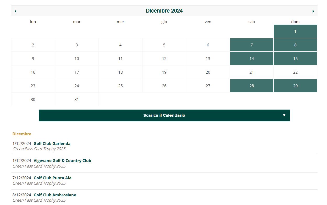
Task: Select date 31 in the calendar
Action: (77, 100)
